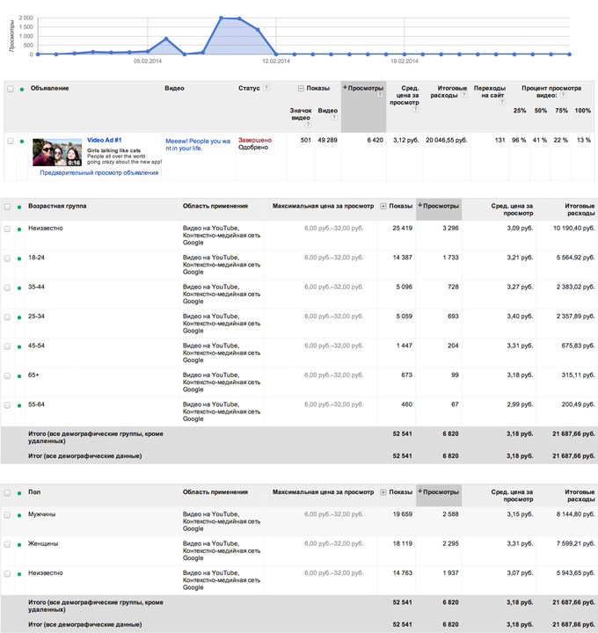Click the 2 295 views cell for Женщины

450,544
